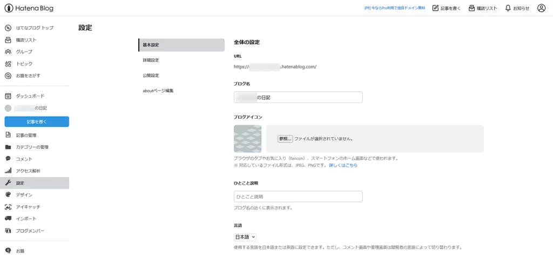Click the ひとこと説明 text field
This screenshot has width=553, height=258.
(298, 196)
